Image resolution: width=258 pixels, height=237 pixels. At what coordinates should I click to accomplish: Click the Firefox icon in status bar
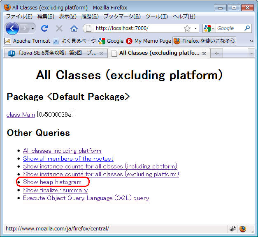[x=243, y=229]
